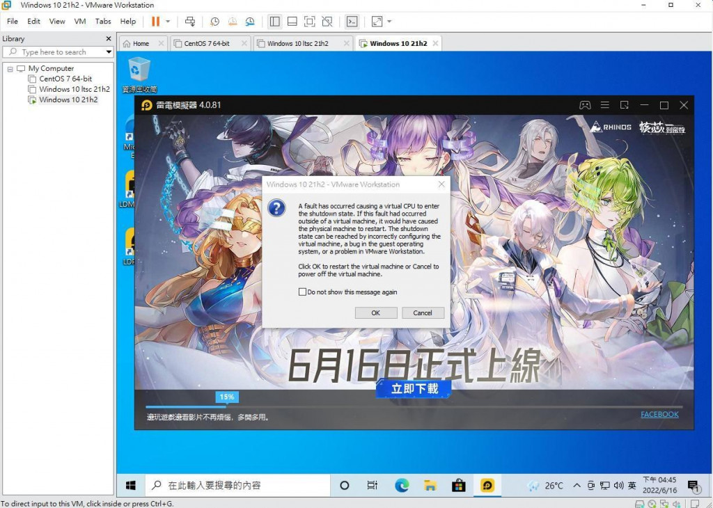
Task: Click OK to restart the virtual machine
Action: [x=375, y=312]
